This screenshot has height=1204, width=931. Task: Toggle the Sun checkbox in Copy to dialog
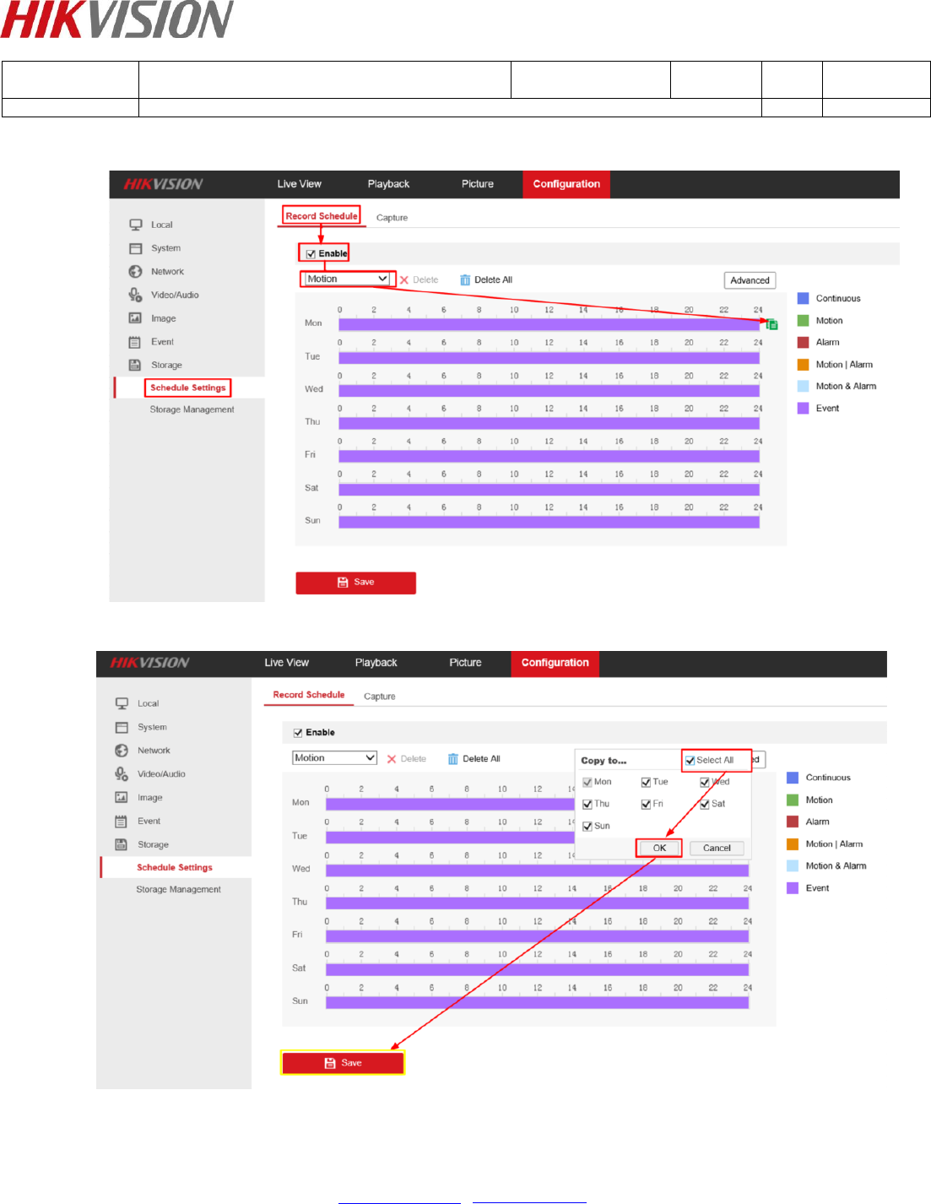pyautogui.click(x=587, y=827)
